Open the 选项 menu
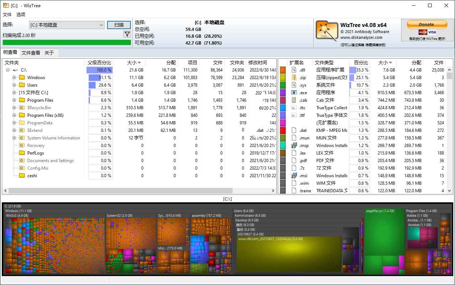The height and width of the screenshot is (285, 455). (20, 15)
